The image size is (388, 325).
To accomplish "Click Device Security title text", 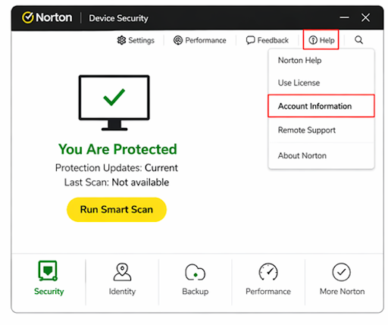I will pyautogui.click(x=118, y=18).
